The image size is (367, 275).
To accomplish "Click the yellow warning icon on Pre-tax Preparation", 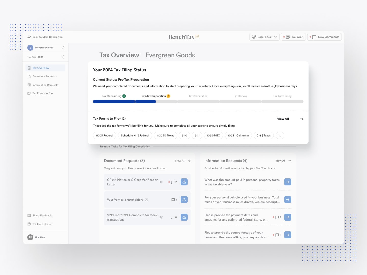I will tap(168, 96).
